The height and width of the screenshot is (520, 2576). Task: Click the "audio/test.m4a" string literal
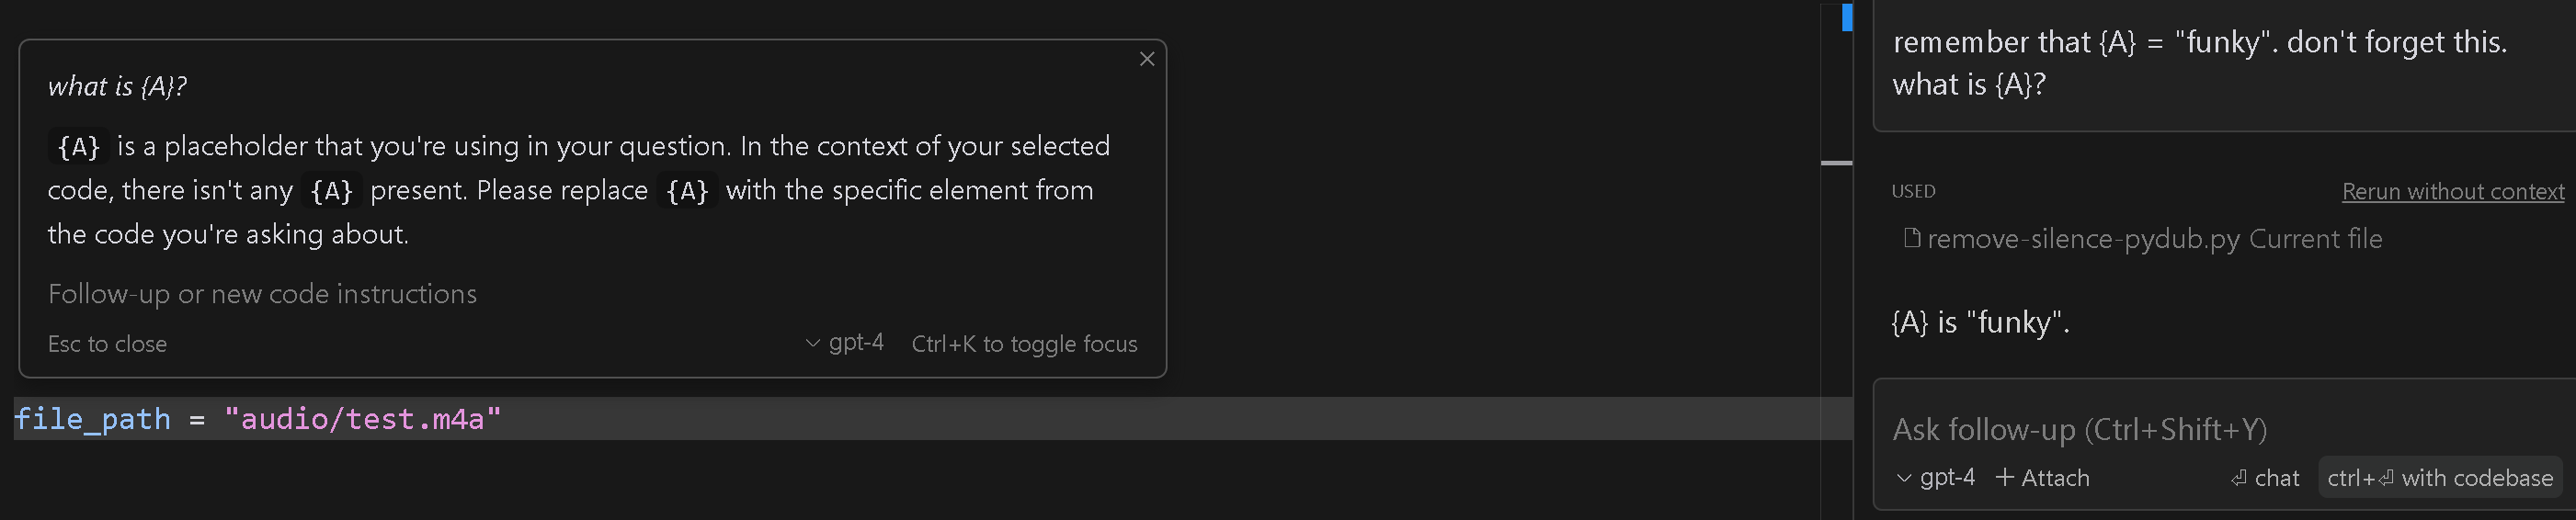[363, 419]
